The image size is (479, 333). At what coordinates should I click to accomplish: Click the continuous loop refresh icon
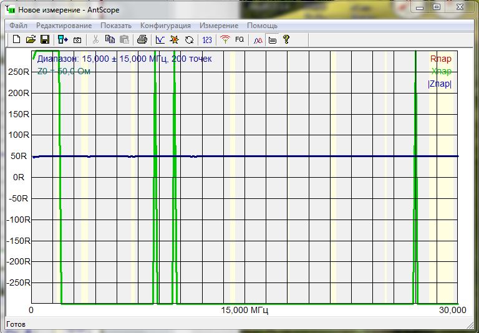(189, 40)
